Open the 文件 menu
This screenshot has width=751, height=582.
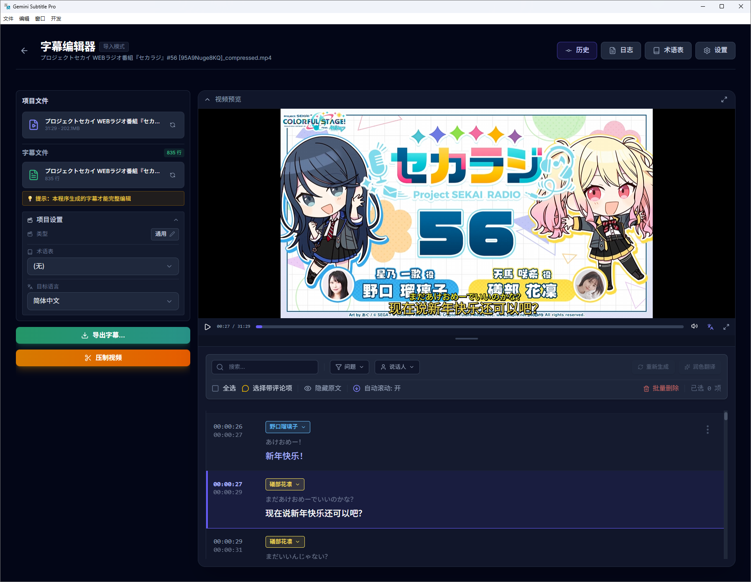tap(8, 18)
